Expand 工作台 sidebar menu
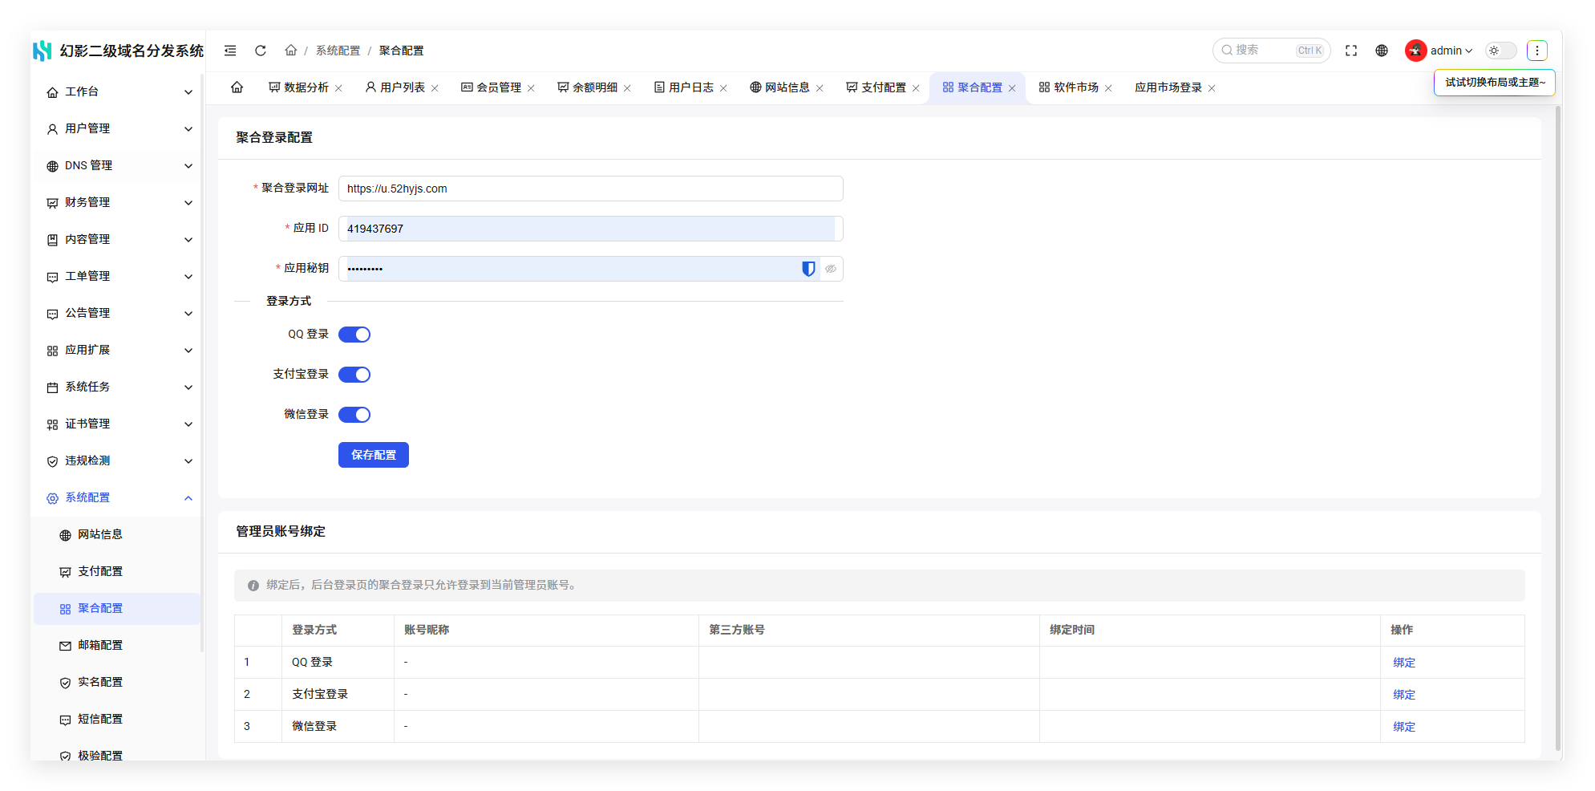Viewport: 1595px width, 791px height. click(119, 92)
